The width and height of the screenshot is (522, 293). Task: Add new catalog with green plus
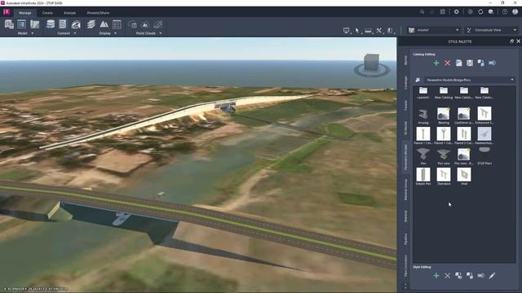tap(436, 63)
